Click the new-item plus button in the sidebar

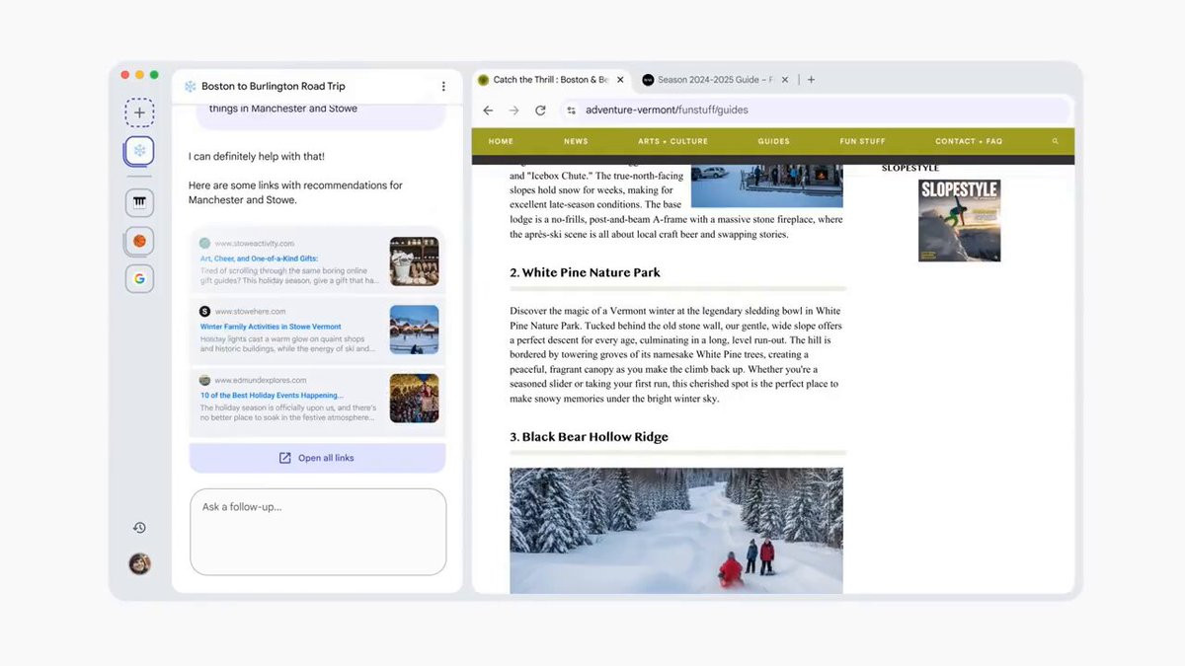point(139,112)
